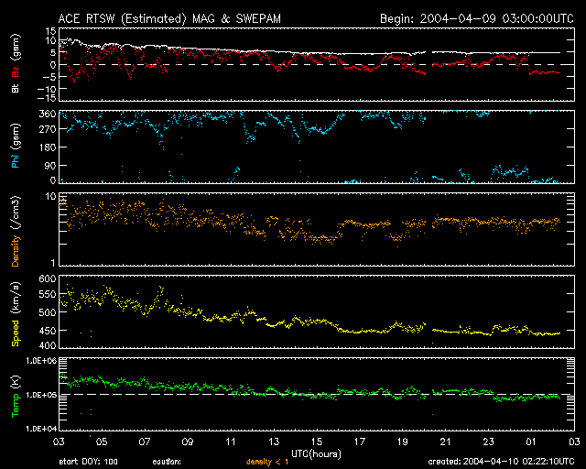Click the green Temp (K) axis label
The width and height of the screenshot is (586, 469).
[16, 395]
